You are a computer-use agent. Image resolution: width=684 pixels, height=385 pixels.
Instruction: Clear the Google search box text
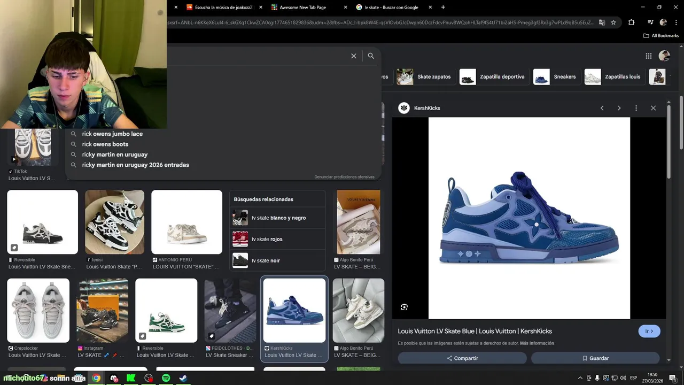click(353, 56)
